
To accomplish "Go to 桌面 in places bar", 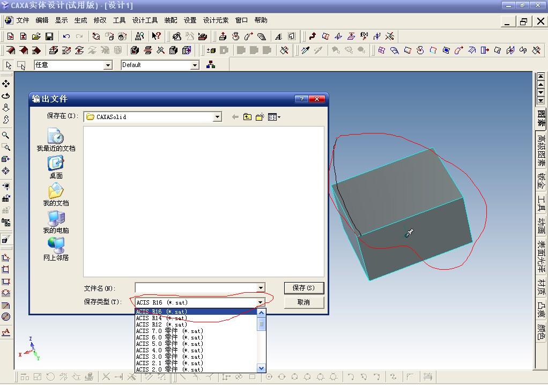I will pyautogui.click(x=56, y=167).
